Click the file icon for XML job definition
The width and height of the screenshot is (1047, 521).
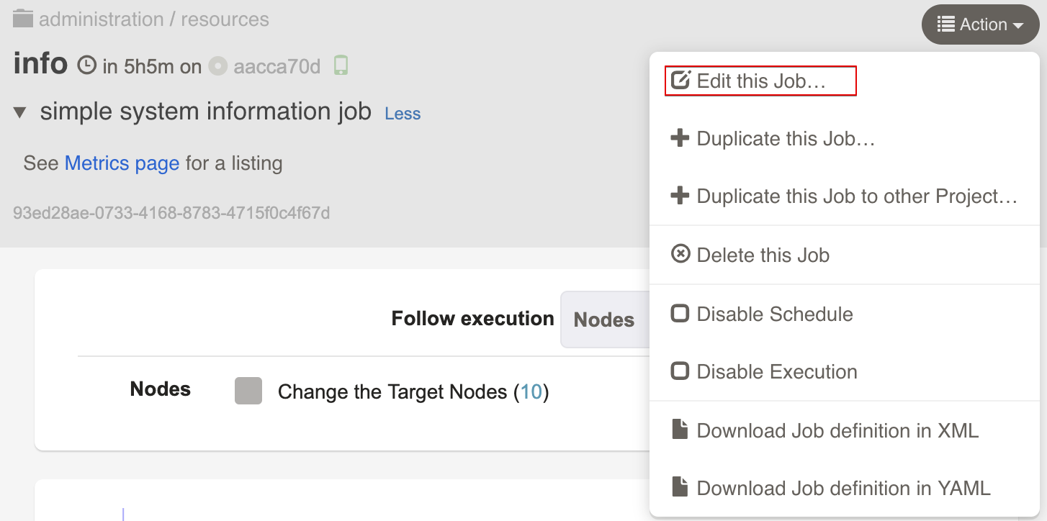coord(680,430)
